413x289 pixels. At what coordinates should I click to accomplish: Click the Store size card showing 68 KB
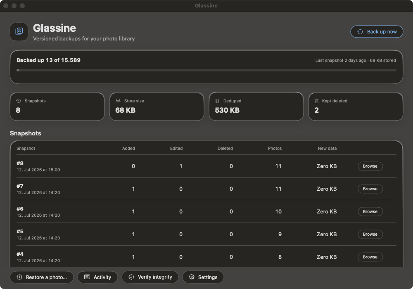tap(157, 107)
